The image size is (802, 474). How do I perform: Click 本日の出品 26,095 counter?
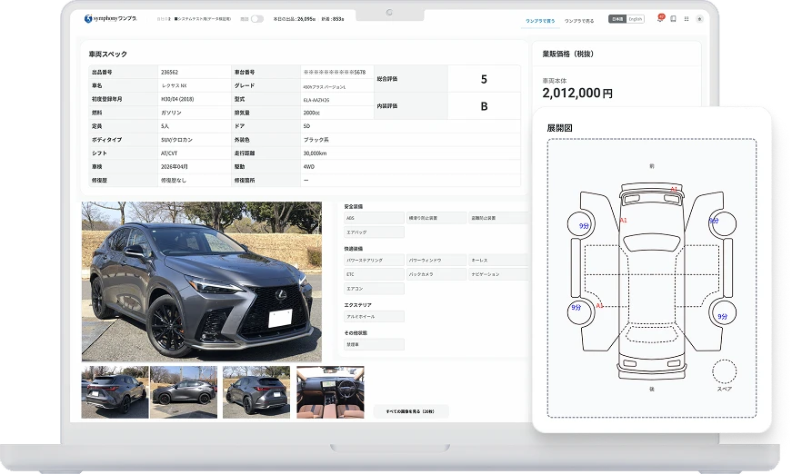click(x=294, y=19)
